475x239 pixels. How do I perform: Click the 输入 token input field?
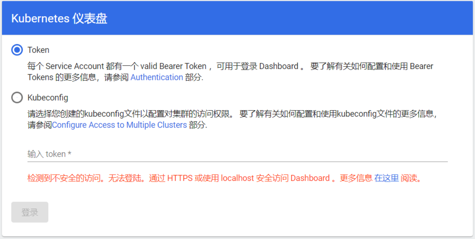point(237,154)
